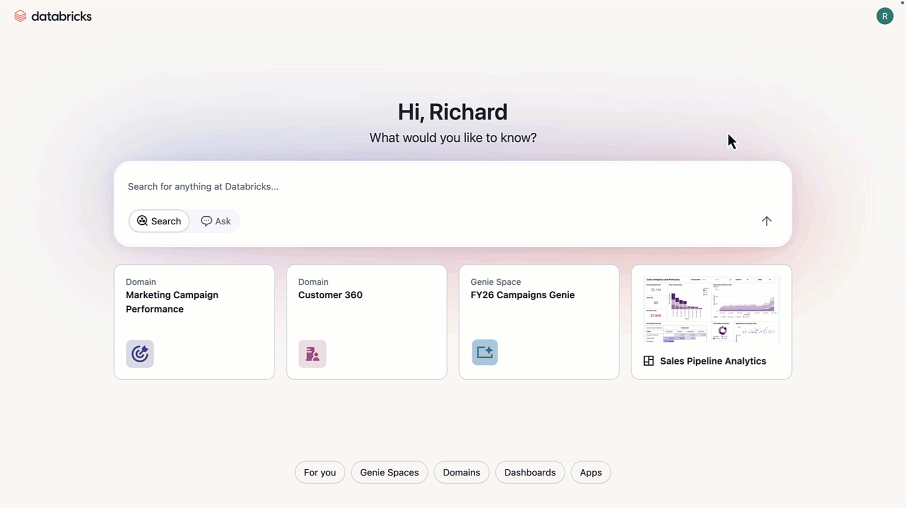This screenshot has width=906, height=508.
Task: Open Sales Pipeline Analytics dashboard thumbnail
Action: [712, 309]
